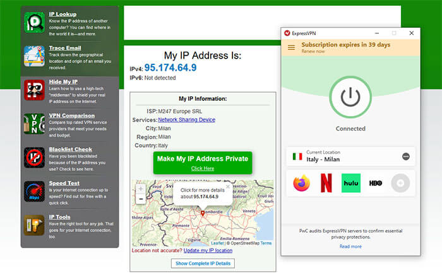Click the IPv4 address 95.174.64.9
This screenshot has height=278, width=442.
(170, 67)
